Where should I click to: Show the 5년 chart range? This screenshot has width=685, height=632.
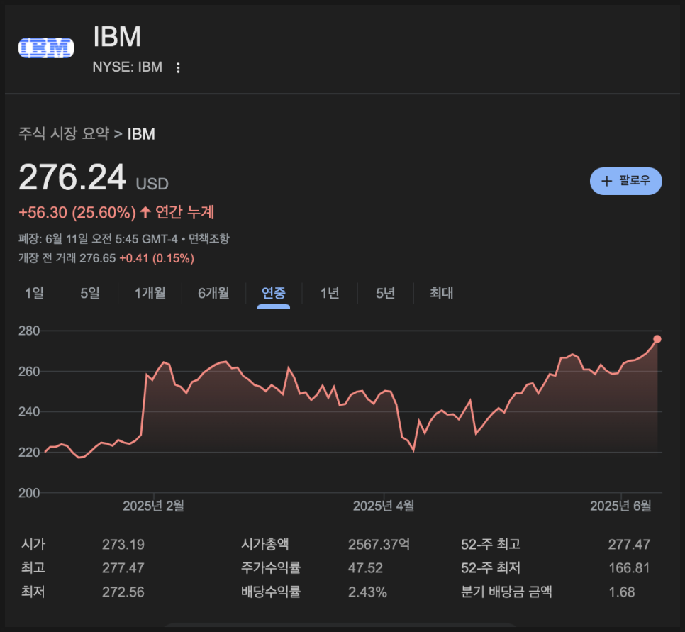click(x=385, y=293)
